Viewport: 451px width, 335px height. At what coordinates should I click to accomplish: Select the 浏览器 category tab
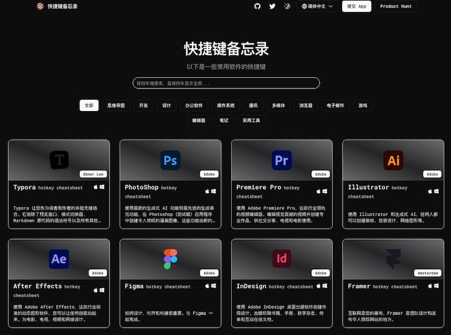[x=306, y=105]
